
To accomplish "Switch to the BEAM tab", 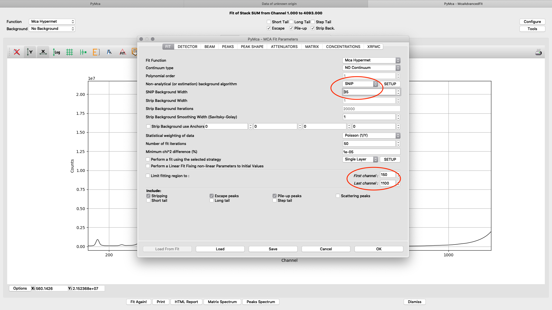I will (x=210, y=46).
